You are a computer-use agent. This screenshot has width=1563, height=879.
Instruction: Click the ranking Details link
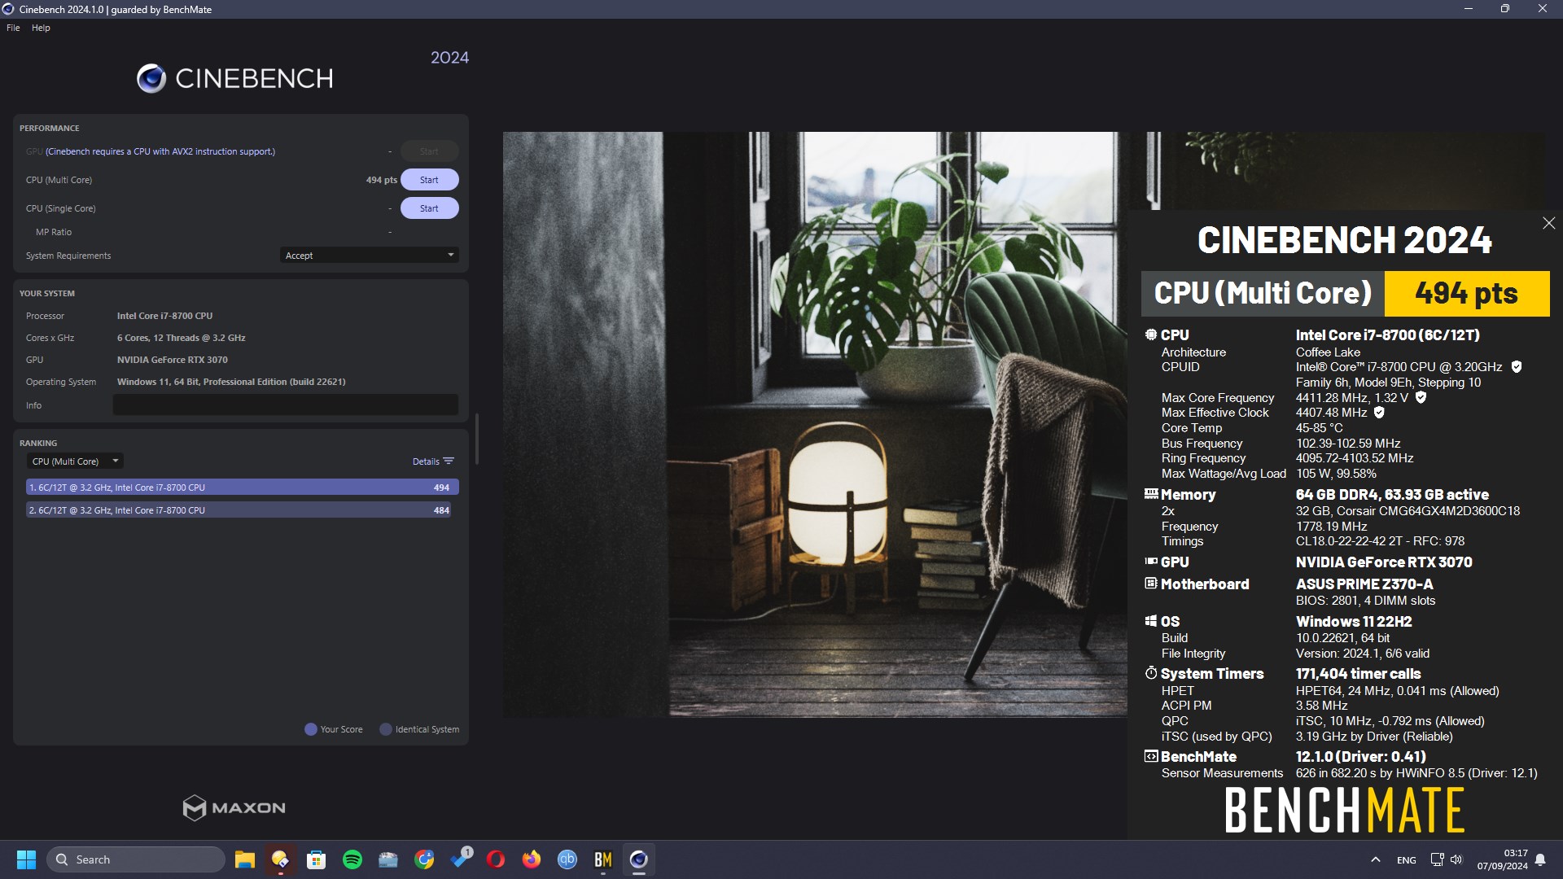click(x=432, y=461)
